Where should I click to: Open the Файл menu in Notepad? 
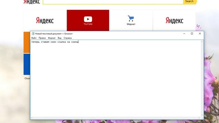pyautogui.click(x=34, y=38)
